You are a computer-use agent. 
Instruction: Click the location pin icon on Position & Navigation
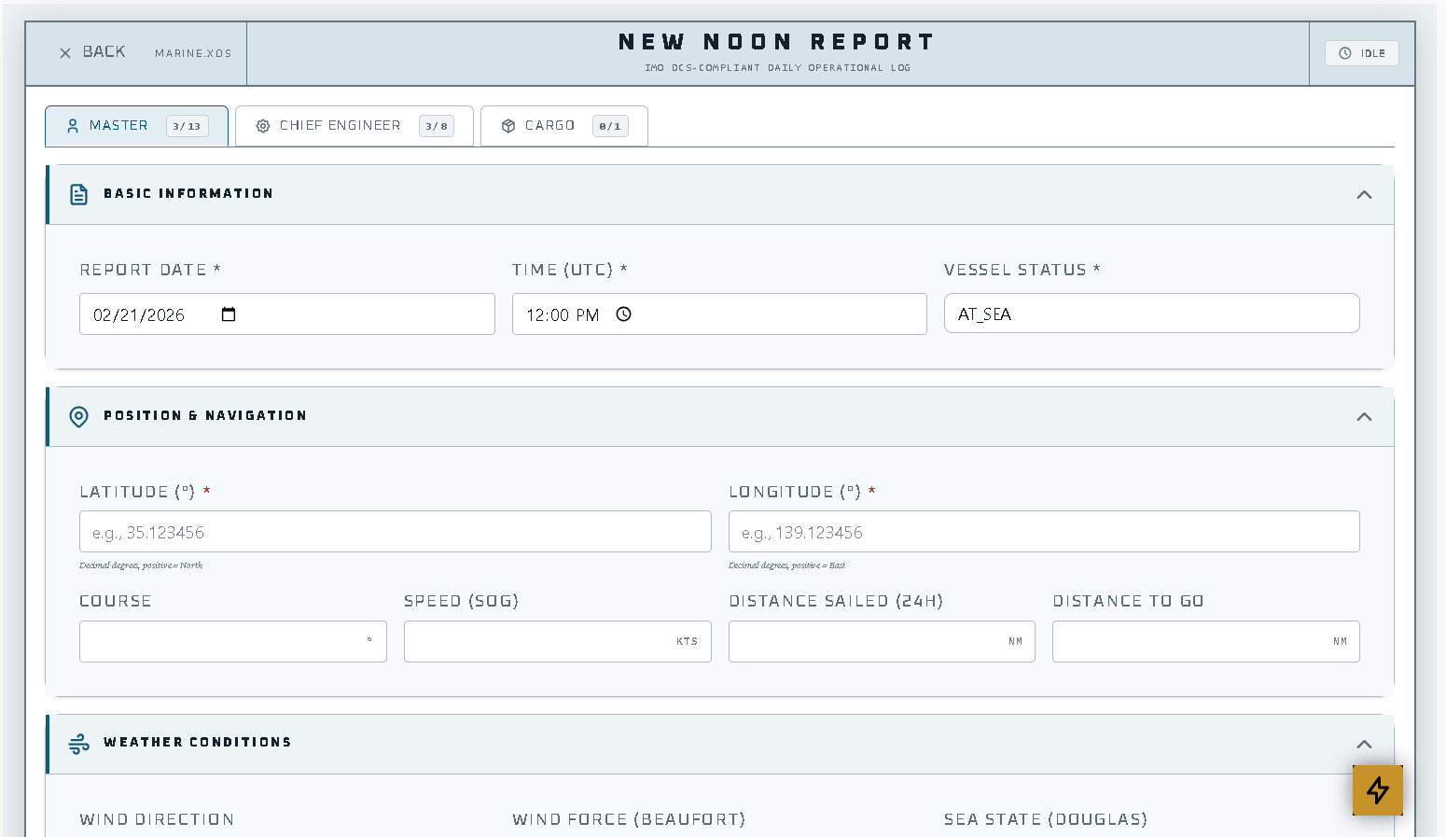click(x=79, y=417)
